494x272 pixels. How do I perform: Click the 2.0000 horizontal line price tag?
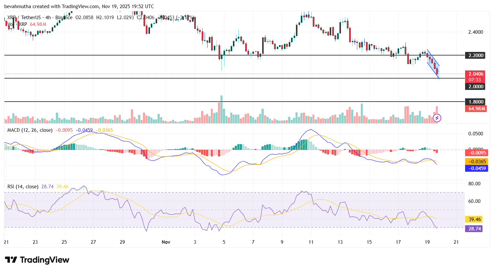pyautogui.click(x=475, y=86)
